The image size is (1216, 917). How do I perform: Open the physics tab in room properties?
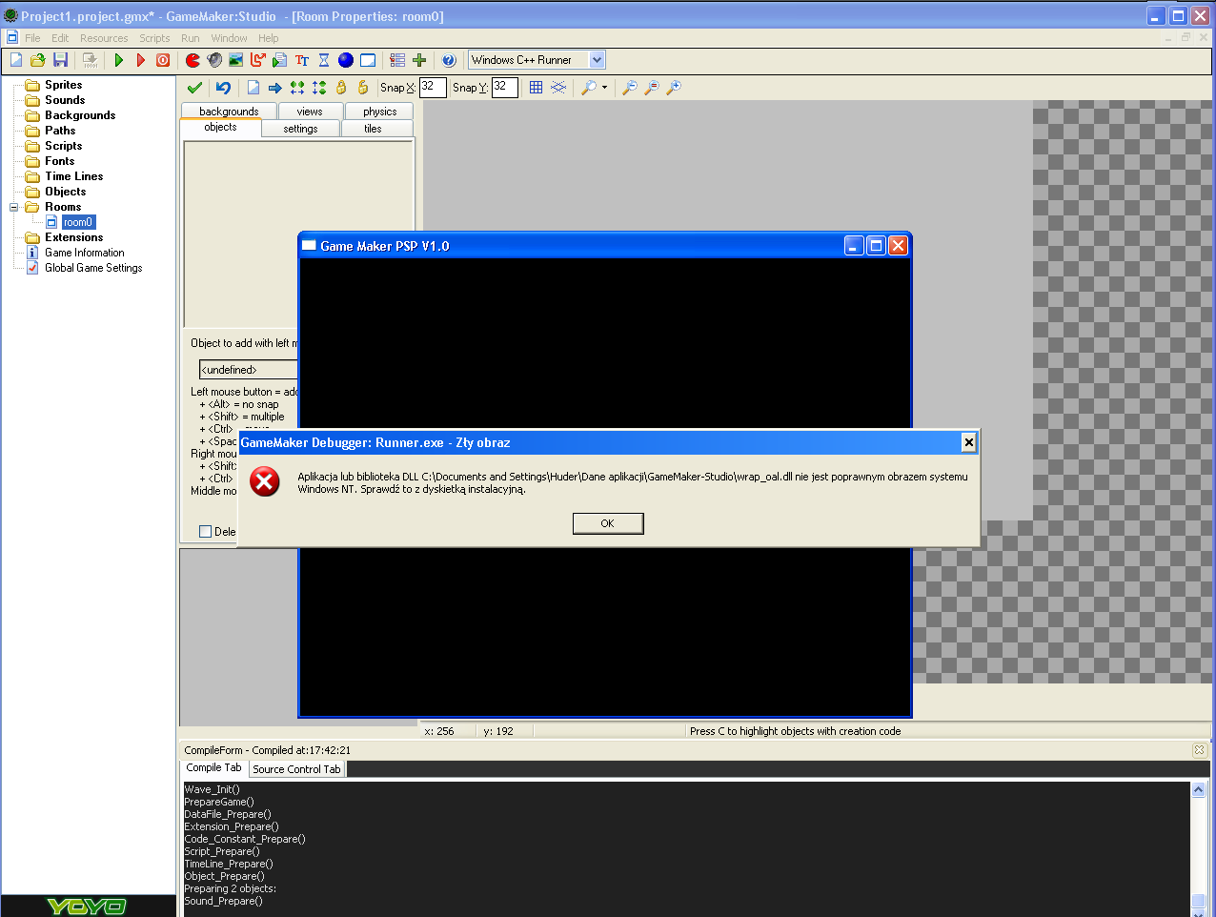click(379, 112)
